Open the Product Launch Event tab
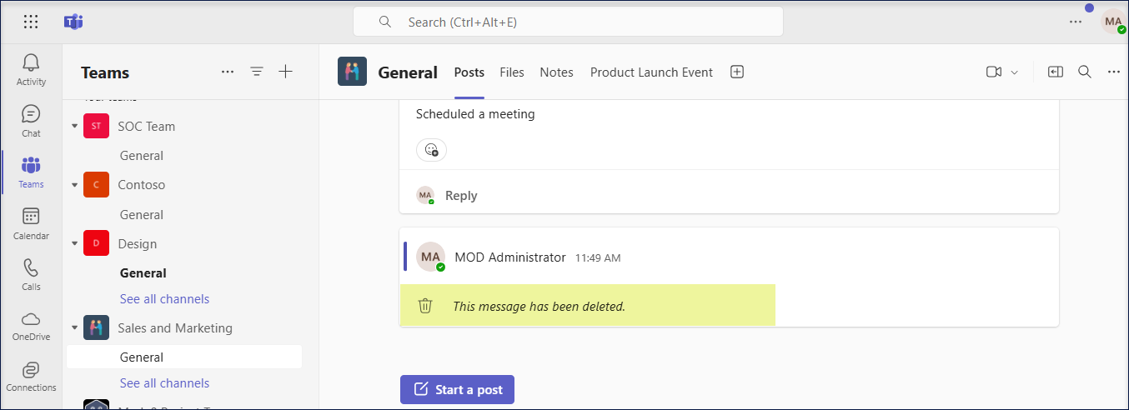 click(651, 72)
